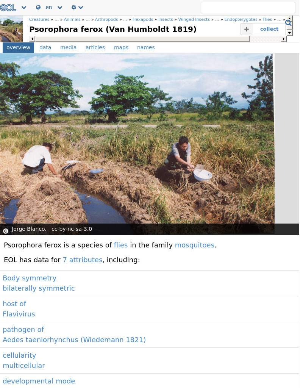Screen dimensions: 303x388
Task: Open the gear settings icon
Action: click(x=74, y=8)
